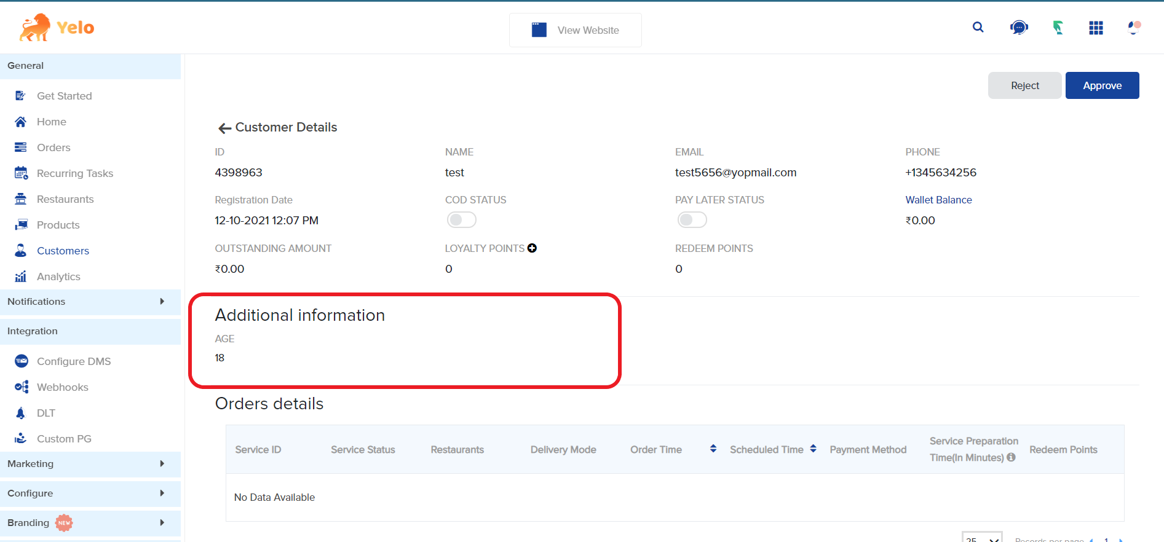The height and width of the screenshot is (542, 1164).
Task: Go to Analytics in the sidebar
Action: 58,277
